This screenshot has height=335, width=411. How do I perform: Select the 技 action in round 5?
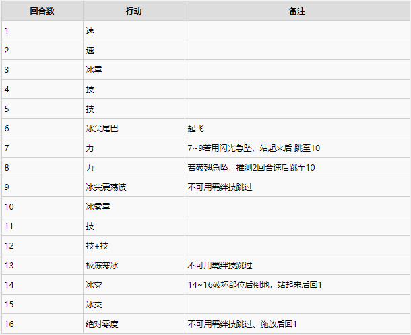coord(90,109)
